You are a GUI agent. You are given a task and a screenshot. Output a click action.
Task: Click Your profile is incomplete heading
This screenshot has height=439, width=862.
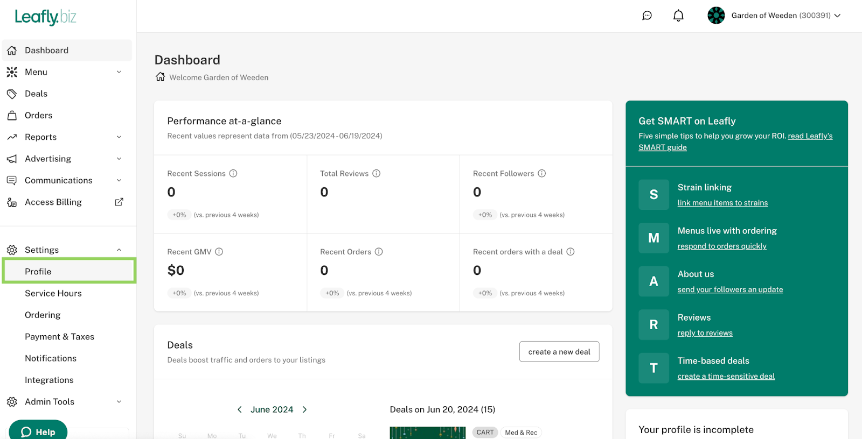696,430
